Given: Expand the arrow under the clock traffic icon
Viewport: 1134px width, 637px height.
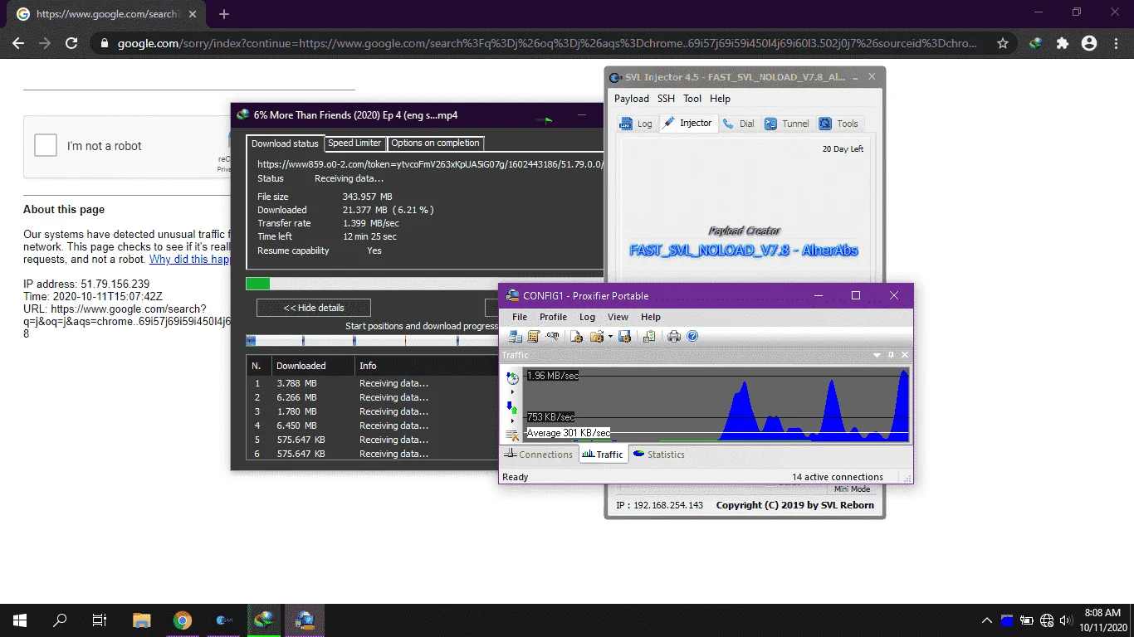Looking at the screenshot, I should (512, 391).
